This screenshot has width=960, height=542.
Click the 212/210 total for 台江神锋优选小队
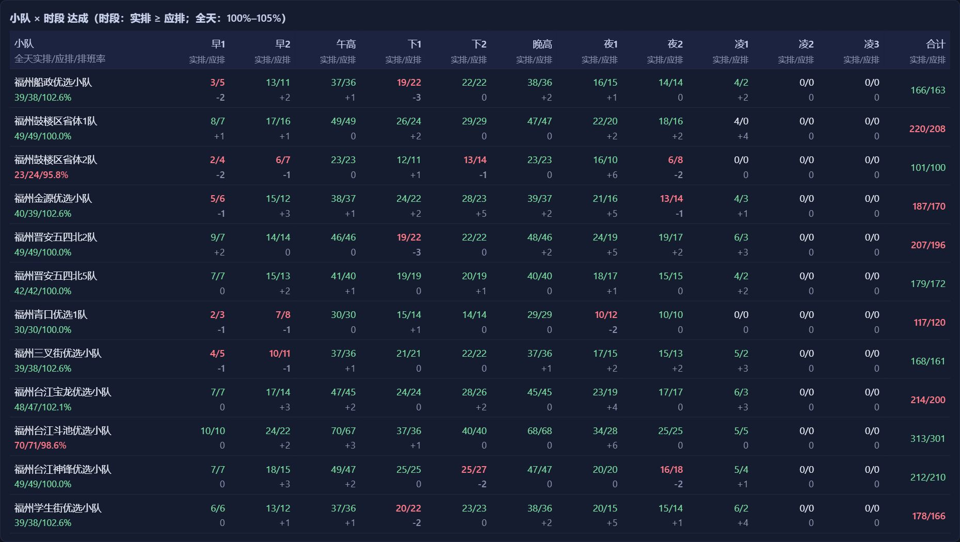(x=928, y=477)
